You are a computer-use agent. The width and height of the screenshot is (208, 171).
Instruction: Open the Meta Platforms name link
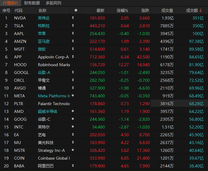point(54,96)
